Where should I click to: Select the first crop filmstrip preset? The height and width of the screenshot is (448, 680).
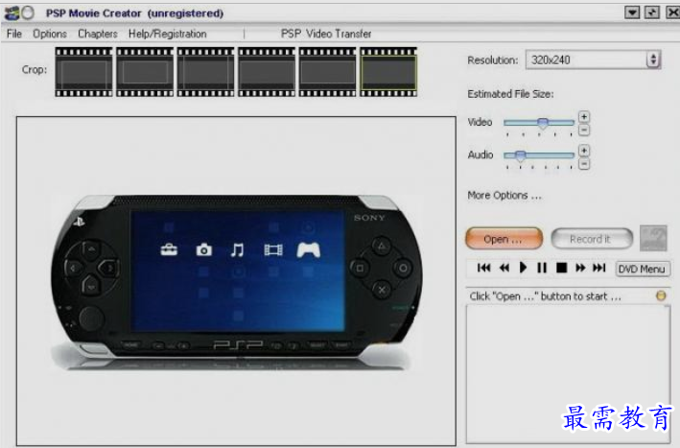[x=83, y=72]
